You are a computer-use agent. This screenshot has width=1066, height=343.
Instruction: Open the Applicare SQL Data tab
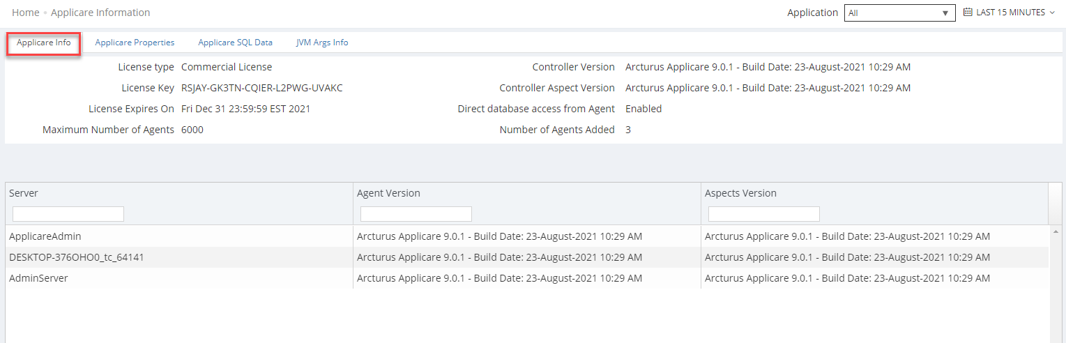point(235,43)
